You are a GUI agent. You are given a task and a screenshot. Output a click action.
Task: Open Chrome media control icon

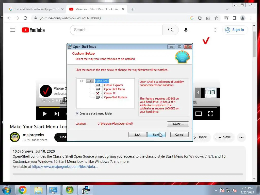[226, 18]
